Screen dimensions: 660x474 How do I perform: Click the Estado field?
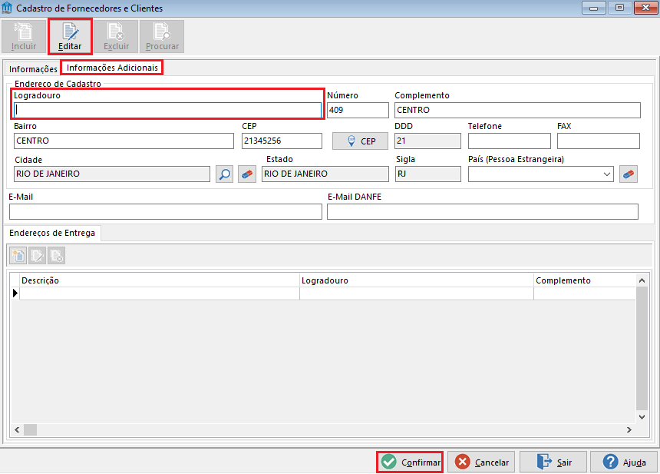point(325,174)
